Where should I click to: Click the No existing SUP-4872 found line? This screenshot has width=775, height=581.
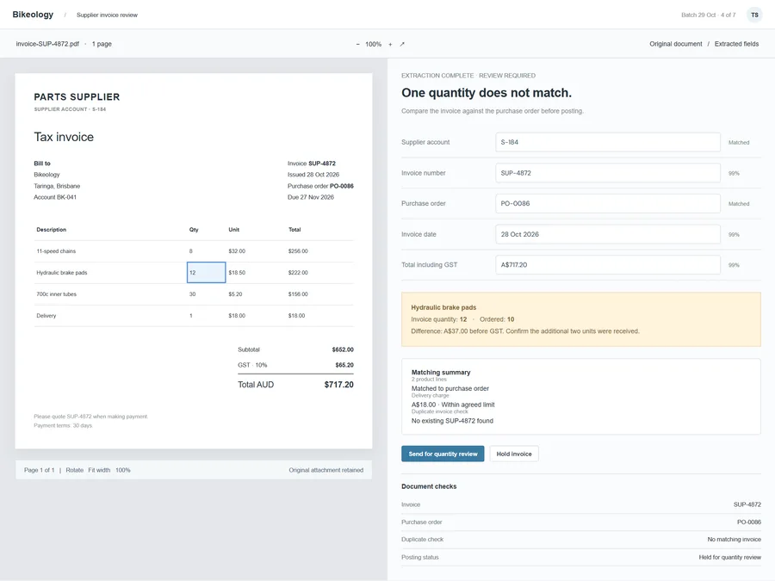[452, 421]
